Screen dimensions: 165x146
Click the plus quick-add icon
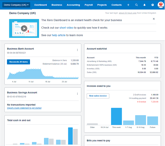(x=128, y=5)
